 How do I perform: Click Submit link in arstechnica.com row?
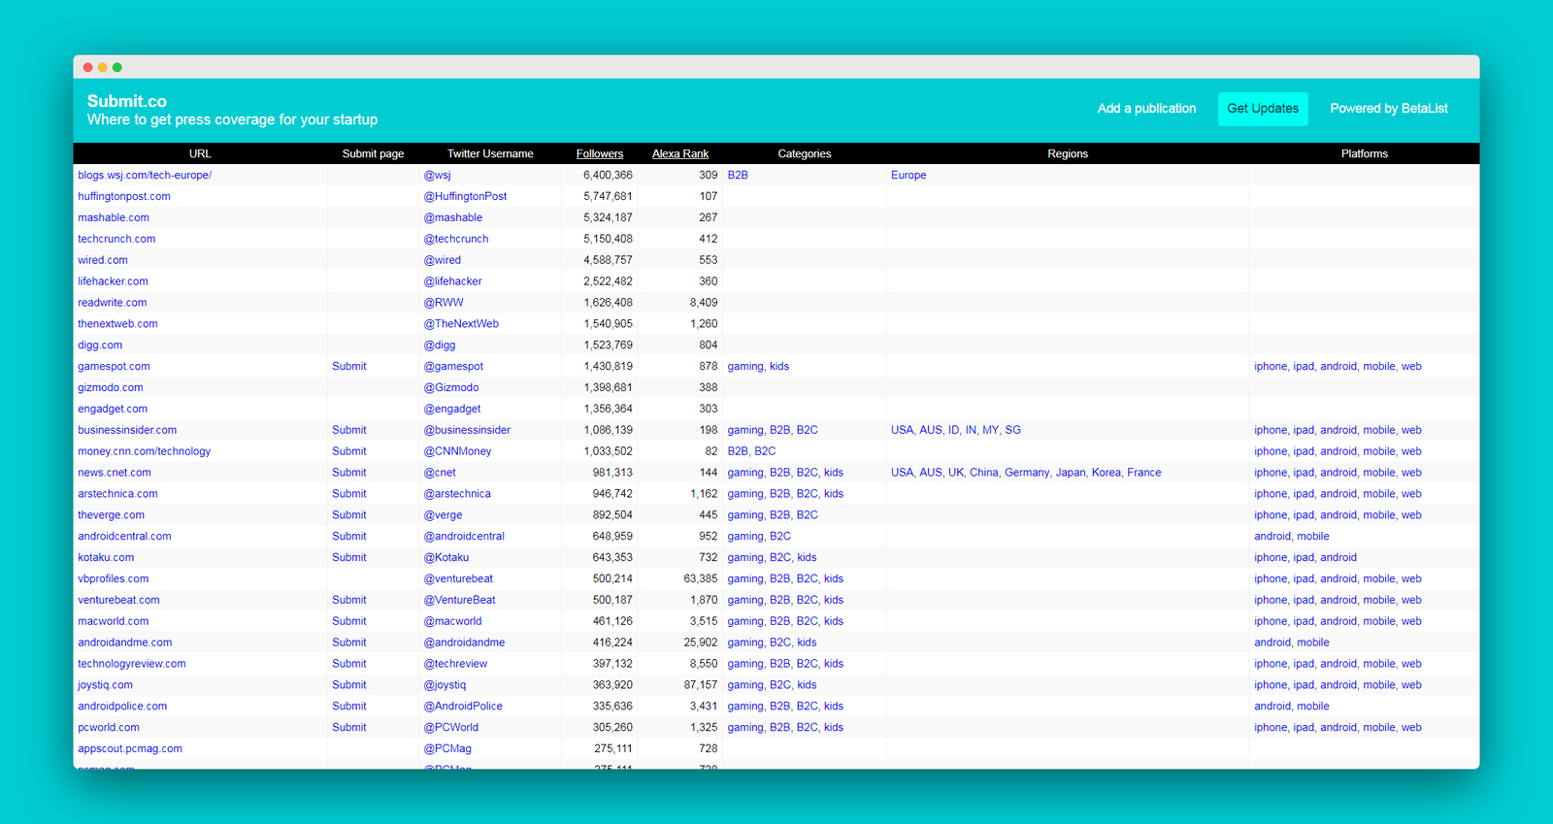pyautogui.click(x=349, y=494)
